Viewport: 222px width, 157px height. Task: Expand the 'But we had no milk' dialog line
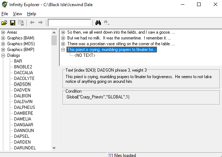click(63, 38)
